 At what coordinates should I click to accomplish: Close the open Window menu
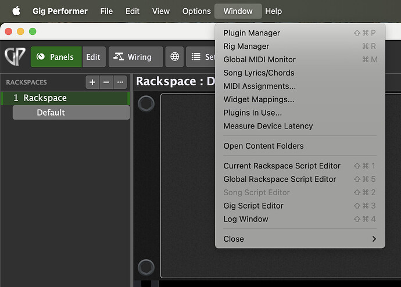click(x=238, y=11)
